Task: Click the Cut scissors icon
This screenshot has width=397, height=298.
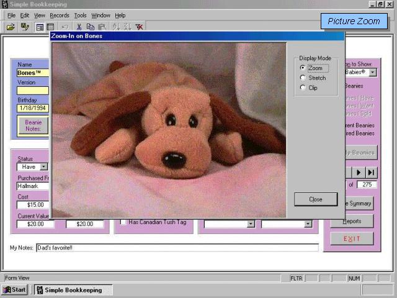Action: (x=79, y=27)
